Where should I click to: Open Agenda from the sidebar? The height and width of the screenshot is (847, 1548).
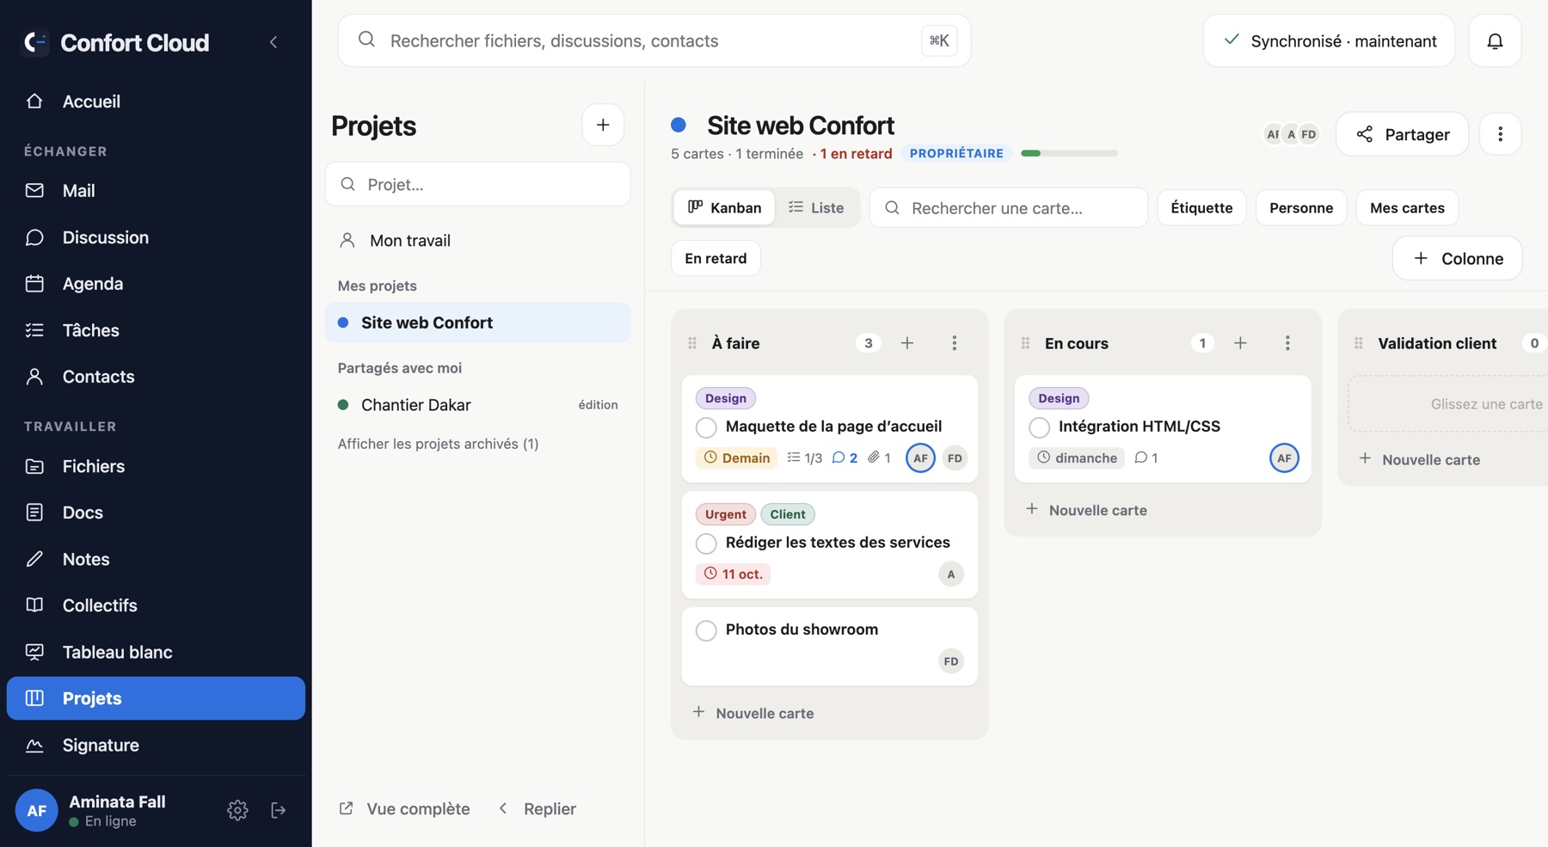[156, 284]
